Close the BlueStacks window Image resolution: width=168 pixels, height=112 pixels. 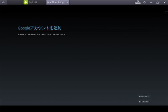point(165,2)
